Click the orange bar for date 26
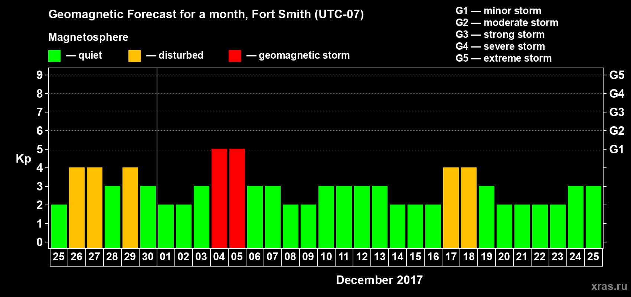Viewport: 631px width, 297px height. tap(77, 208)
